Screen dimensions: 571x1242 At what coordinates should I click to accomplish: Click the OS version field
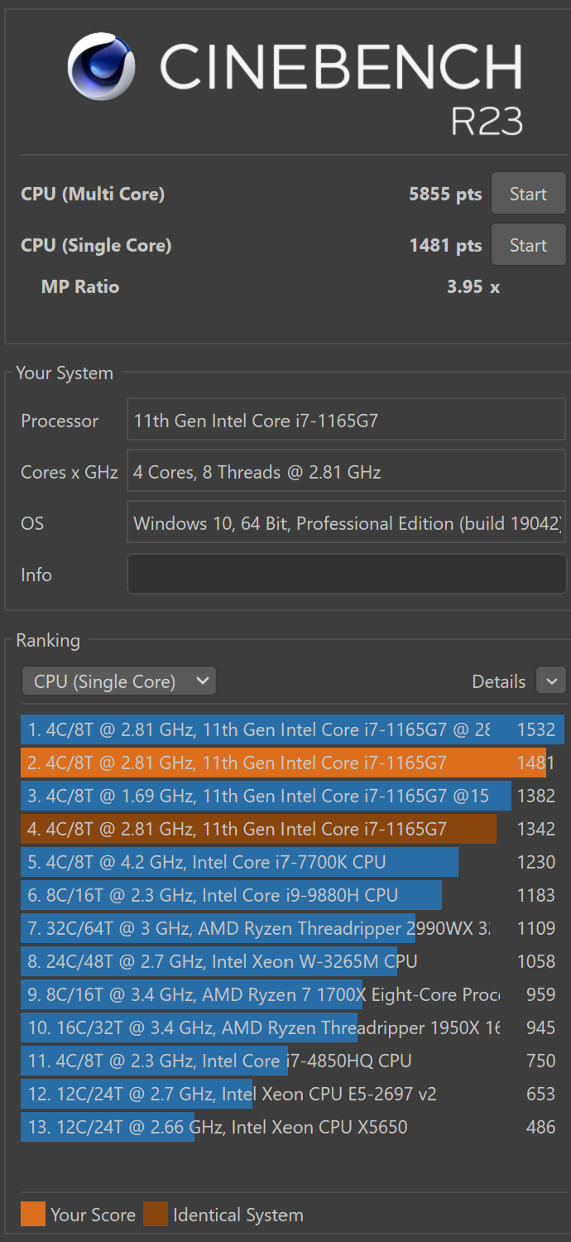pos(346,523)
